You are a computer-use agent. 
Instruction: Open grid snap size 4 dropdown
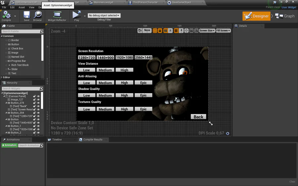pyautogui.click(x=181, y=30)
